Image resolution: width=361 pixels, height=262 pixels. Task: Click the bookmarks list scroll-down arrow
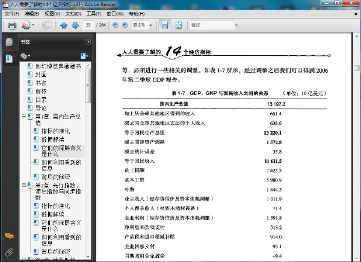pyautogui.click(x=88, y=256)
